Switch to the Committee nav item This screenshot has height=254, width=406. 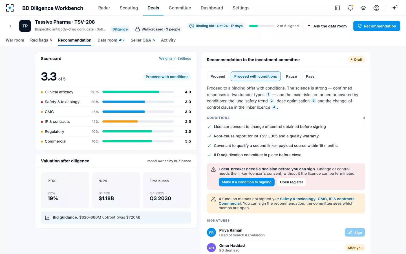pyautogui.click(x=180, y=8)
